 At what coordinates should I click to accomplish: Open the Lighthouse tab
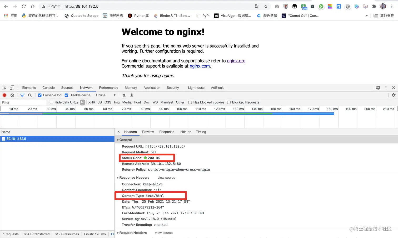[x=196, y=88]
